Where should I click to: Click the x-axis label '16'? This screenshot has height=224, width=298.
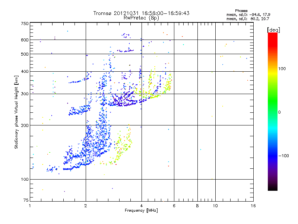tap(253, 206)
